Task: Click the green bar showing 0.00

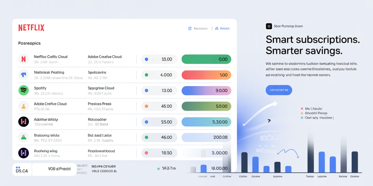Action: point(206,59)
